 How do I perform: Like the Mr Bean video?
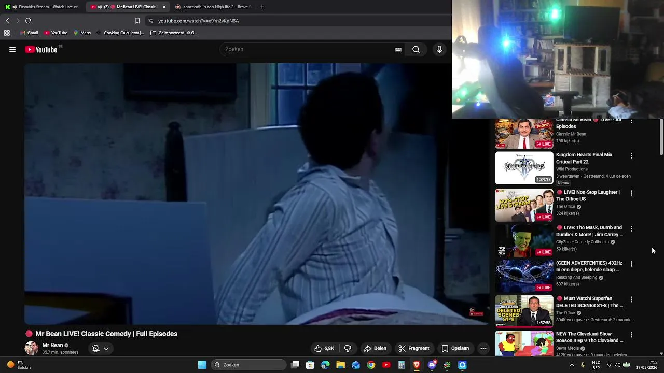[x=324, y=349]
